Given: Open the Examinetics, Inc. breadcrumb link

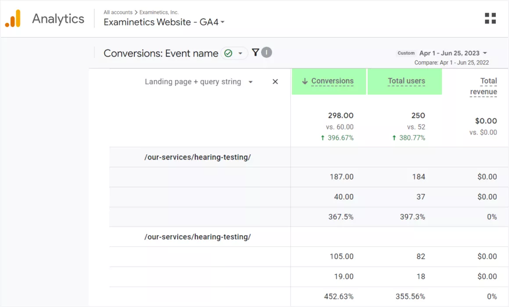Looking at the screenshot, I should pos(159,12).
